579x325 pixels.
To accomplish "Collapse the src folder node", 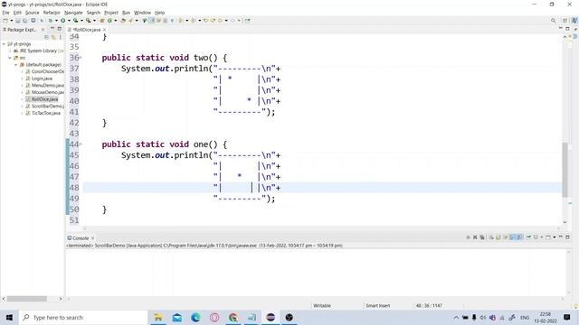I will [10, 58].
